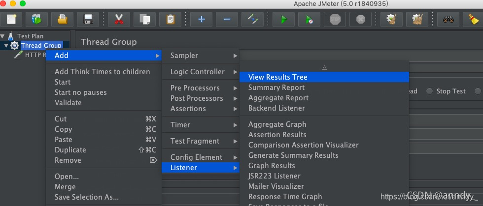Image resolution: width=483 pixels, height=206 pixels.
Task: Select Mailer Visualizer listener
Action: pos(324,186)
